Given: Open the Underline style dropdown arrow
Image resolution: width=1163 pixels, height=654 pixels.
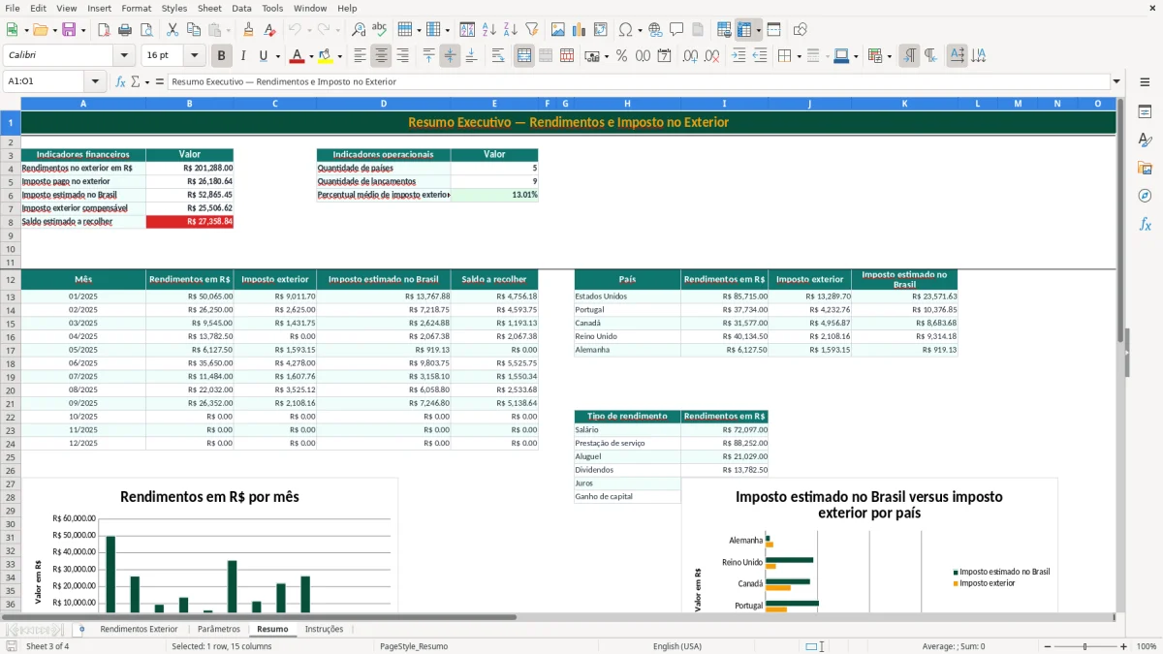Looking at the screenshot, I should click(278, 56).
